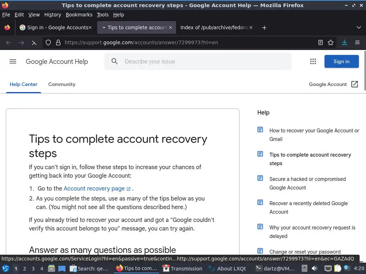
Task: Open the Google apps grid icon
Action: coord(313,61)
